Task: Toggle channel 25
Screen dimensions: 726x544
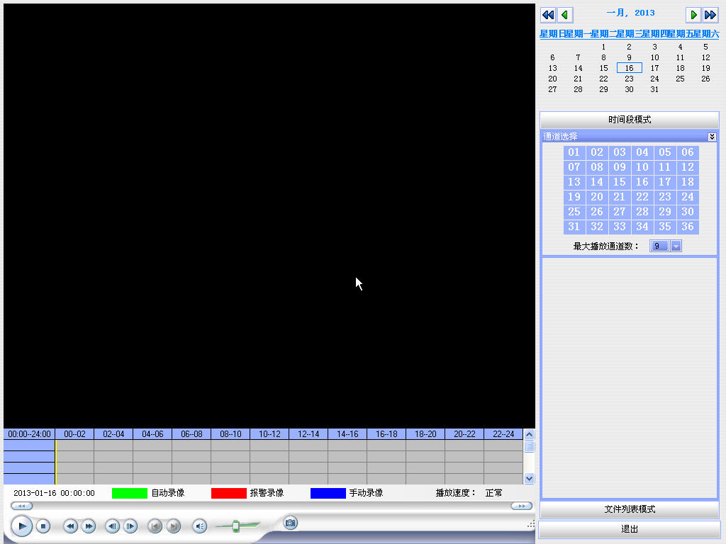Action: tap(574, 211)
